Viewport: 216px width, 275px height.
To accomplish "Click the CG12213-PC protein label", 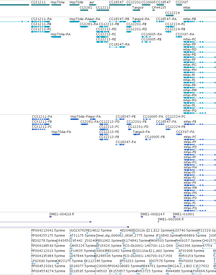I will (x=109, y=127).
